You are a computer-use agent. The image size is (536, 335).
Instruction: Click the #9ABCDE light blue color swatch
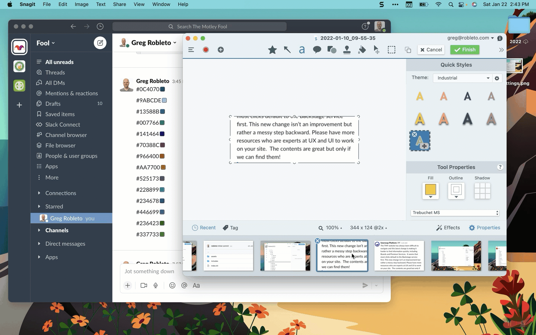click(x=165, y=100)
